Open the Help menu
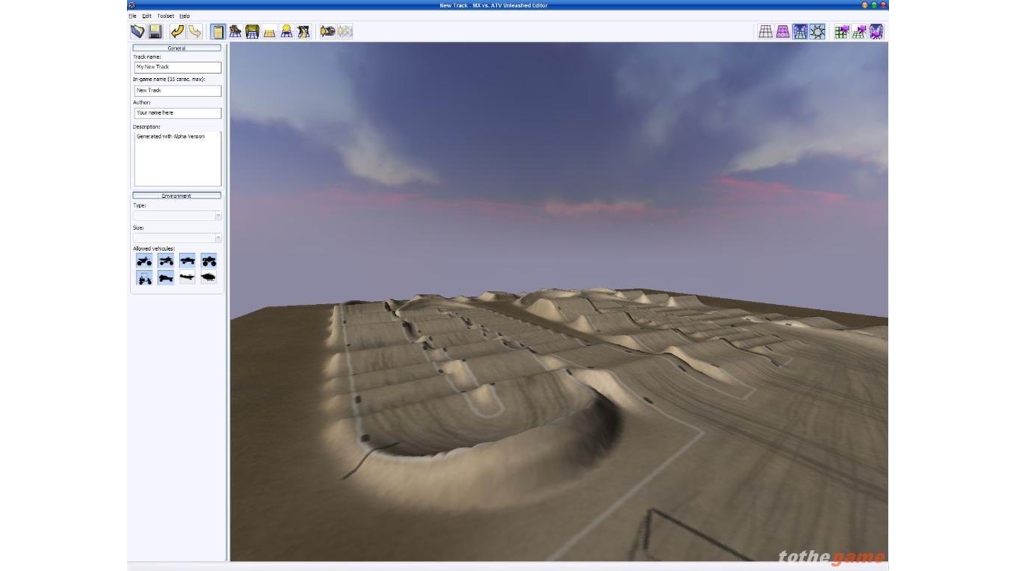 pos(184,16)
